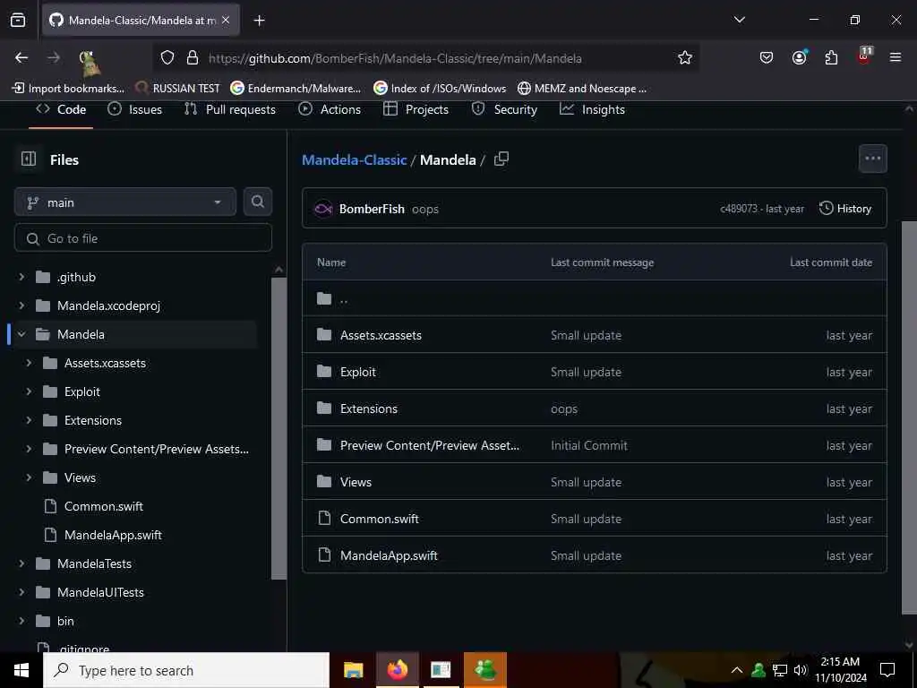This screenshot has height=688, width=917.
Task: Expand the Exploit folder in tree
Action: (x=29, y=391)
